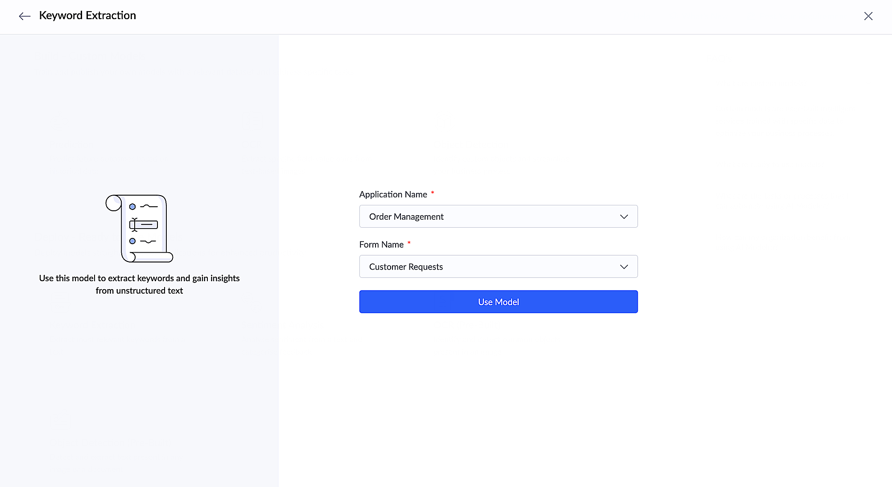Screen dimensions: 892x487
Task: Click the red asterisk beside Application Name
Action: pos(432,192)
